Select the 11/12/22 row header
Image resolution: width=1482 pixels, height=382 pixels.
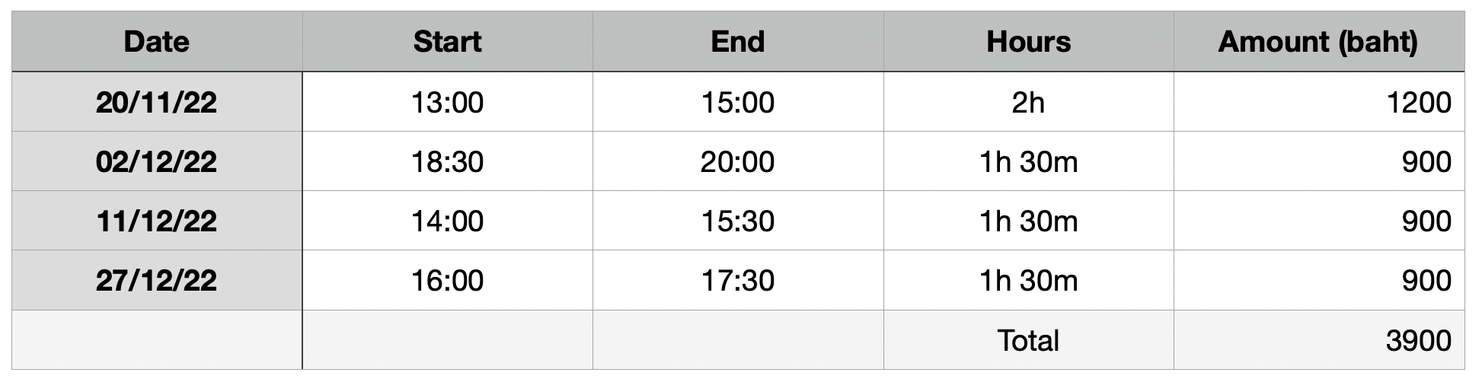[157, 221]
